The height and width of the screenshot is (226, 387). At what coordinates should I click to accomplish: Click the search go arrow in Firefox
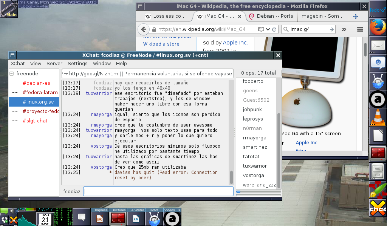tap(332, 29)
